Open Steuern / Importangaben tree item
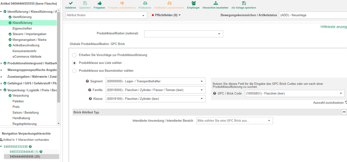This screenshot has height=162, width=347. 30,34
